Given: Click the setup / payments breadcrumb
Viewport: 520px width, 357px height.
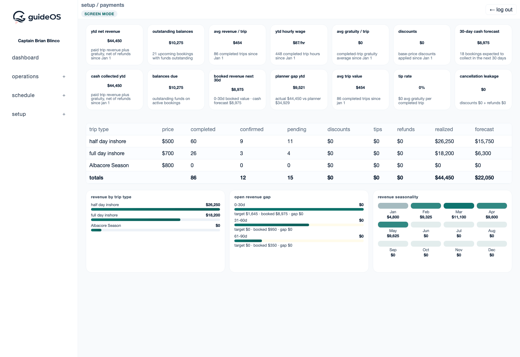Looking at the screenshot, I should [103, 5].
